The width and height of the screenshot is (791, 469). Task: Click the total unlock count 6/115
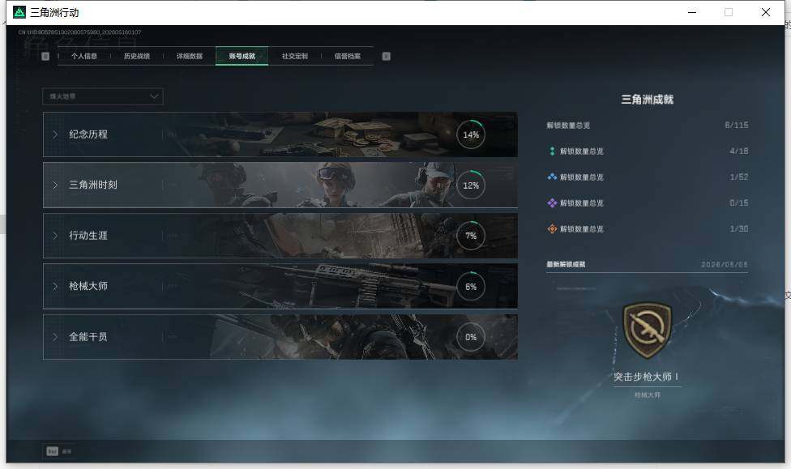(x=737, y=125)
